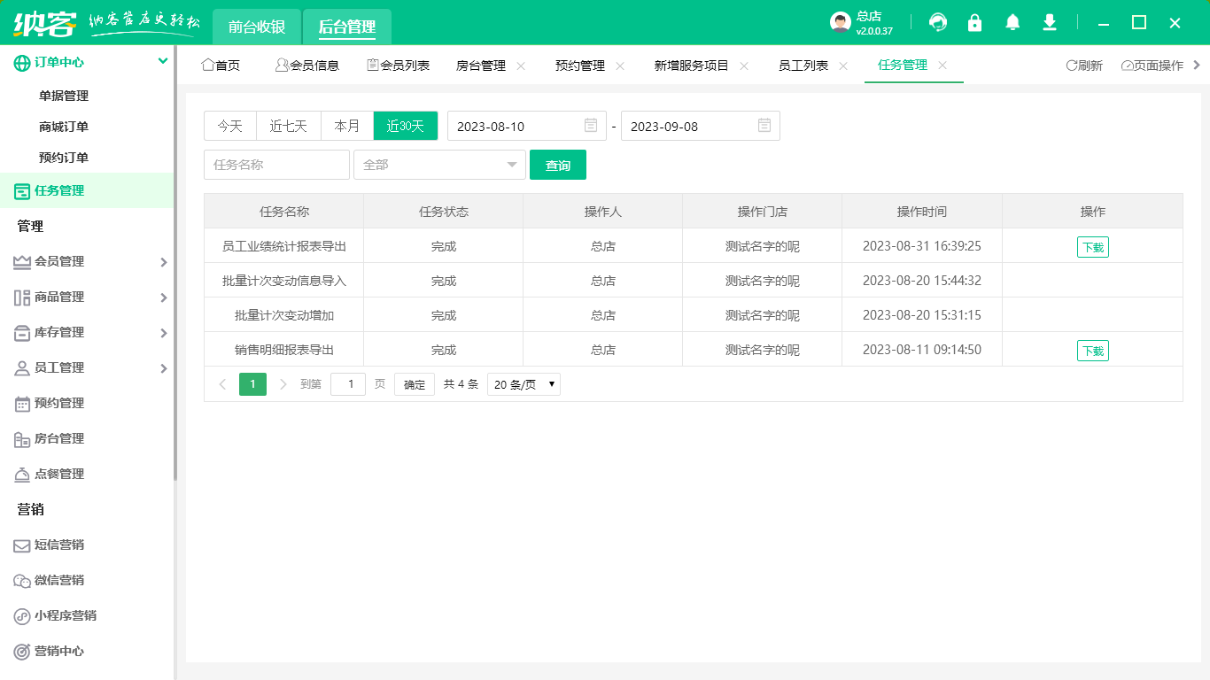Close the 预约管理 tab
The height and width of the screenshot is (680, 1210).
coord(620,66)
